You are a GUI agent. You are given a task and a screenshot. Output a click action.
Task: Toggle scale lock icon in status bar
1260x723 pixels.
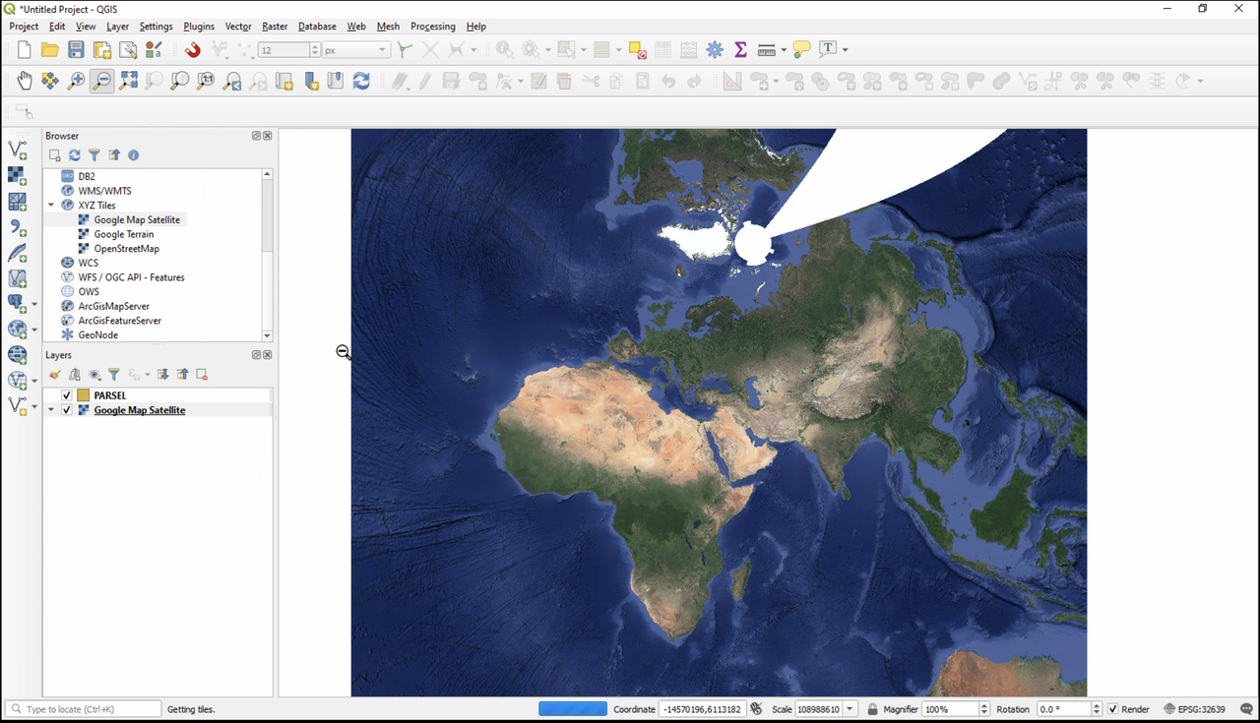pyautogui.click(x=872, y=709)
